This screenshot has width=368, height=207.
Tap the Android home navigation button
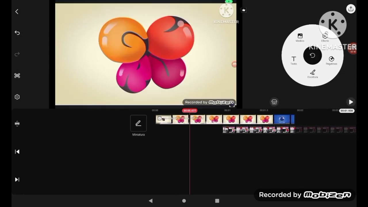pyautogui.click(x=184, y=201)
